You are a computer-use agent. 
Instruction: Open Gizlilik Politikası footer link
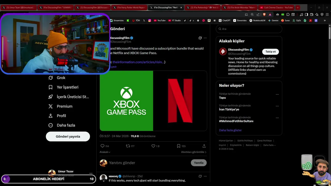tap(245, 141)
